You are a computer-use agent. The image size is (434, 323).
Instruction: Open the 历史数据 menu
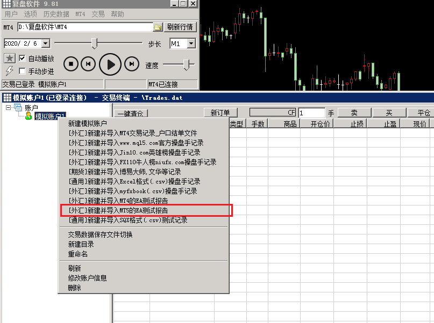tap(56, 14)
